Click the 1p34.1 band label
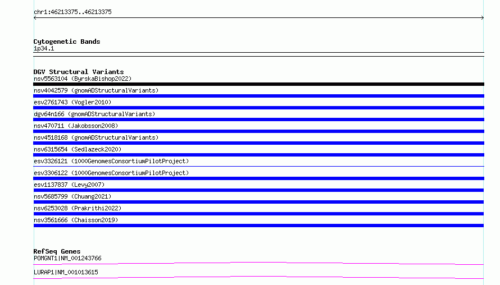 point(44,48)
